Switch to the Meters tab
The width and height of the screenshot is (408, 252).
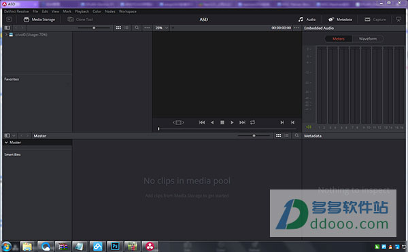[338, 39]
